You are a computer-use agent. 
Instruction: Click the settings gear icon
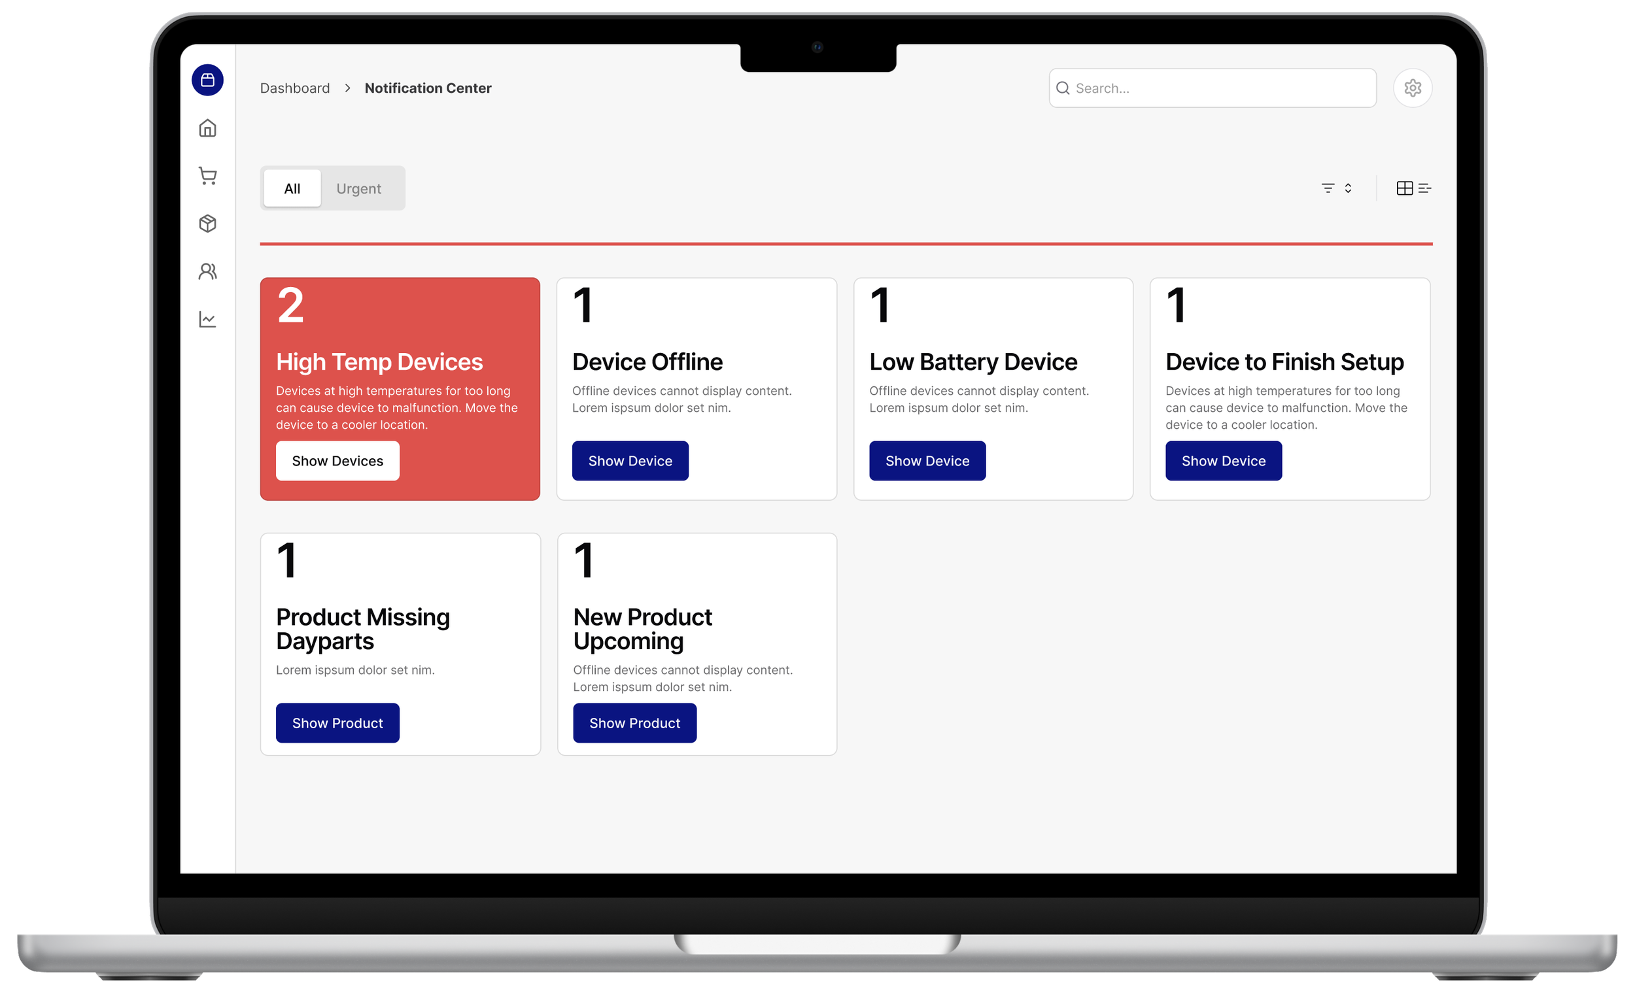pyautogui.click(x=1412, y=88)
